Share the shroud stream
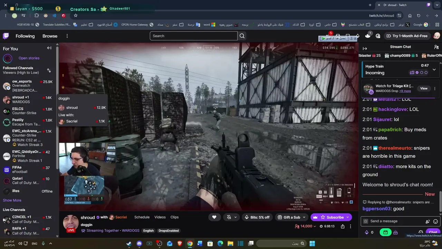 click(343, 227)
